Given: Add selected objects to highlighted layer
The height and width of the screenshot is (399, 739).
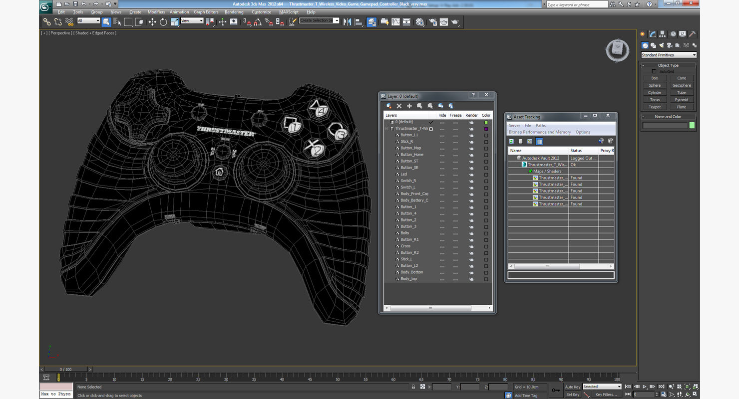Looking at the screenshot, I should click(x=409, y=106).
